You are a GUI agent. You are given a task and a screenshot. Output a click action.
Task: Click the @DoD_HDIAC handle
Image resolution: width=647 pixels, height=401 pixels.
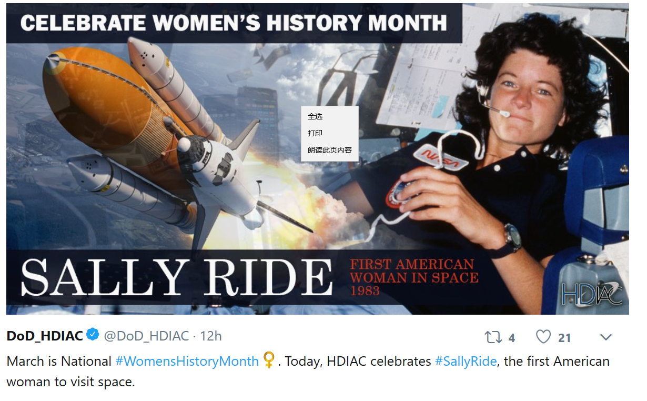coord(146,336)
